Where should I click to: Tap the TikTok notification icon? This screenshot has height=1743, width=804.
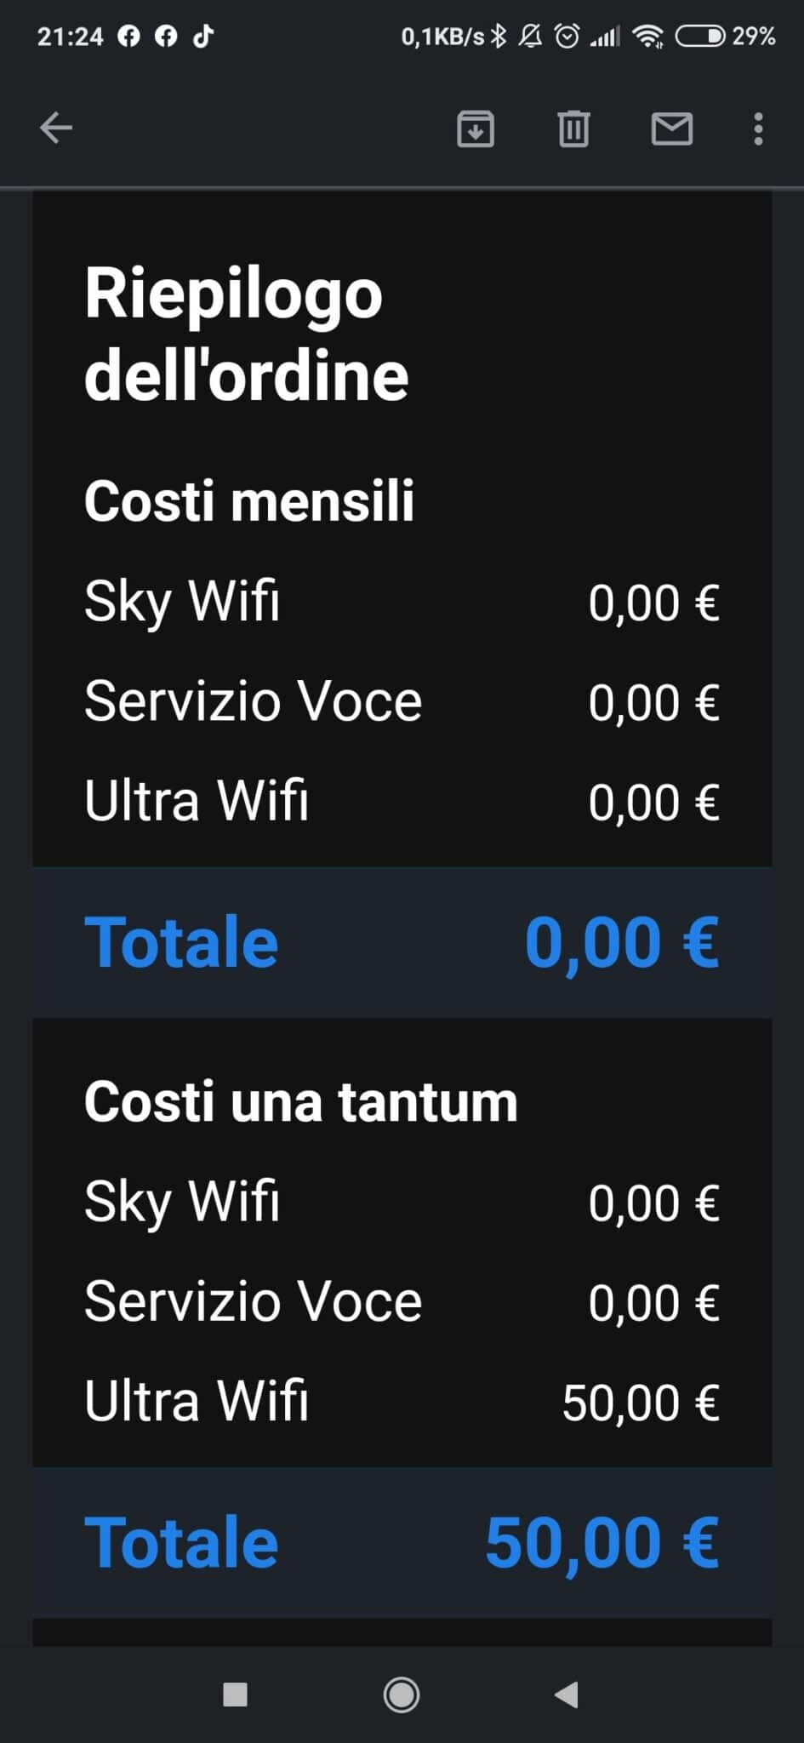tap(203, 36)
